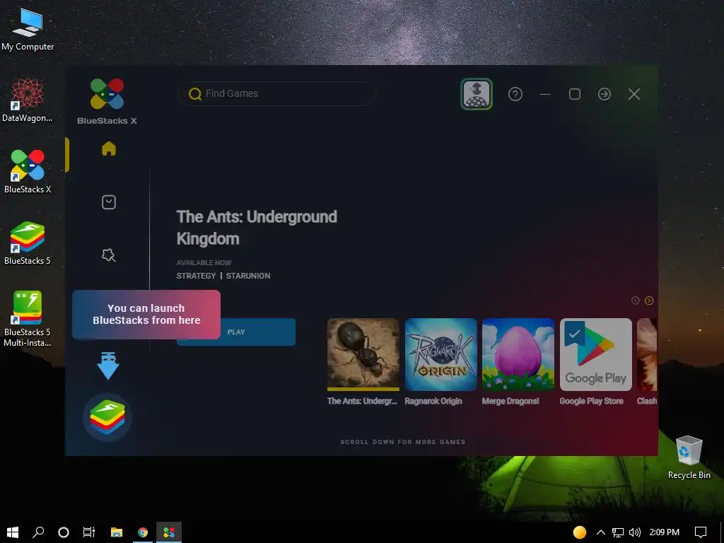Open File Explorer from taskbar

[x=117, y=532]
